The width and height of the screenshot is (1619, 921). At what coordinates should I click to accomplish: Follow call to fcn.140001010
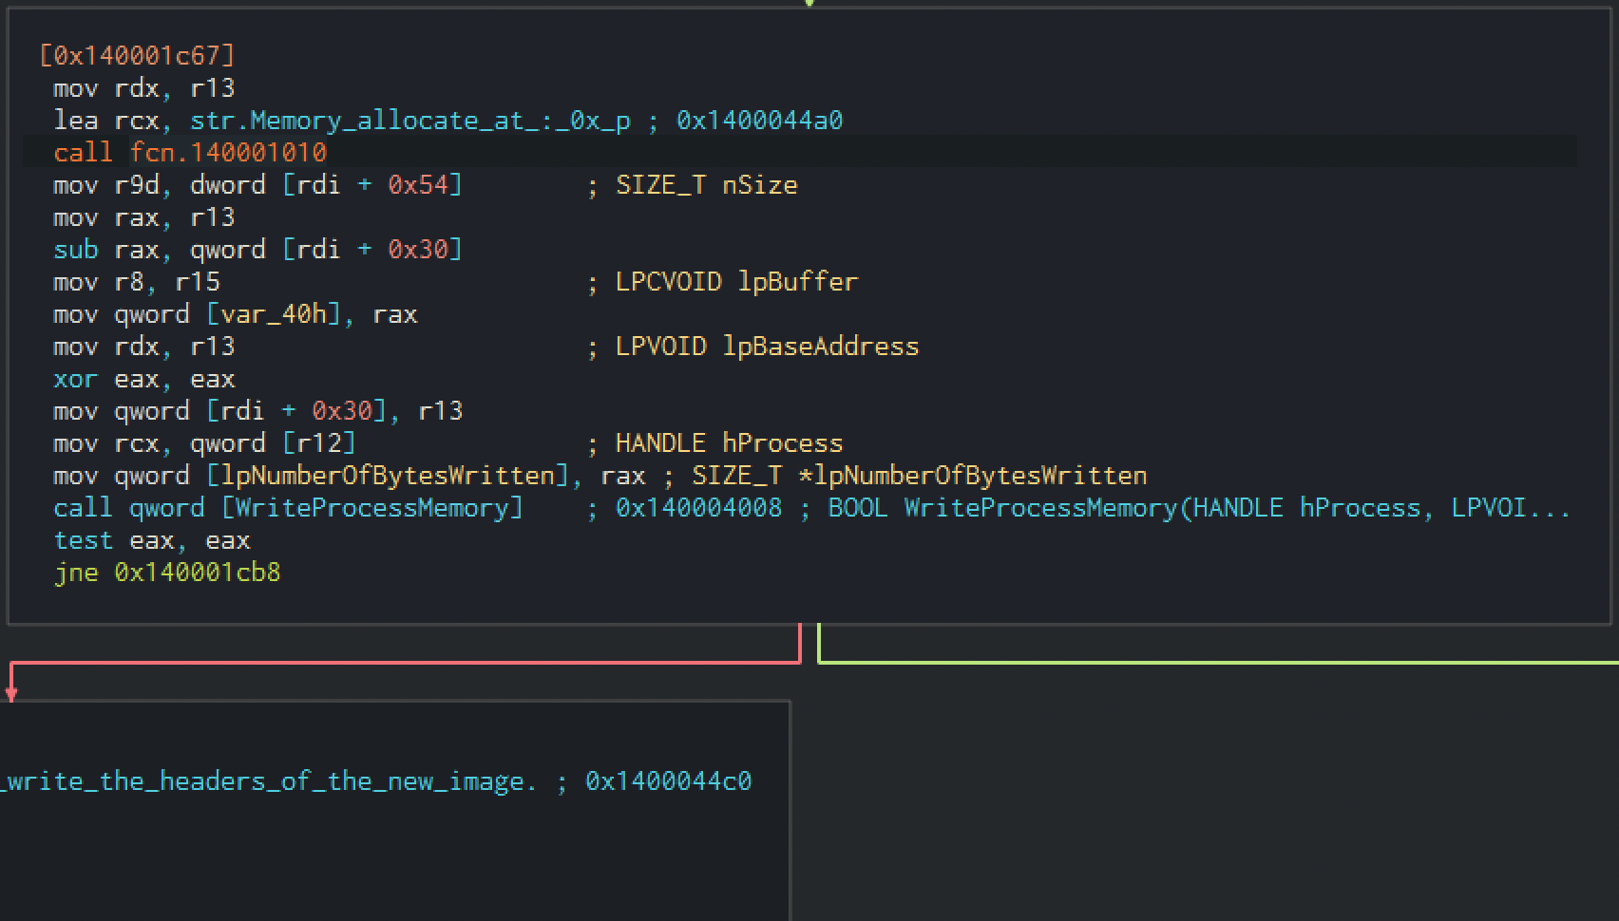coord(228,153)
